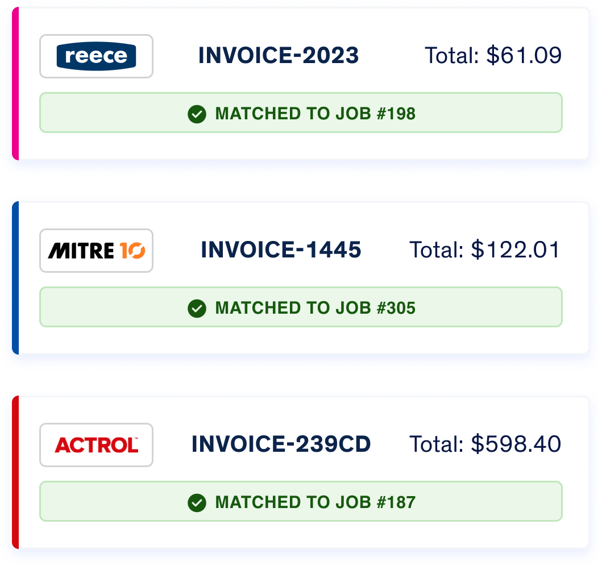
Task: Click the pink stripe on Reece card
Action: click(15, 84)
